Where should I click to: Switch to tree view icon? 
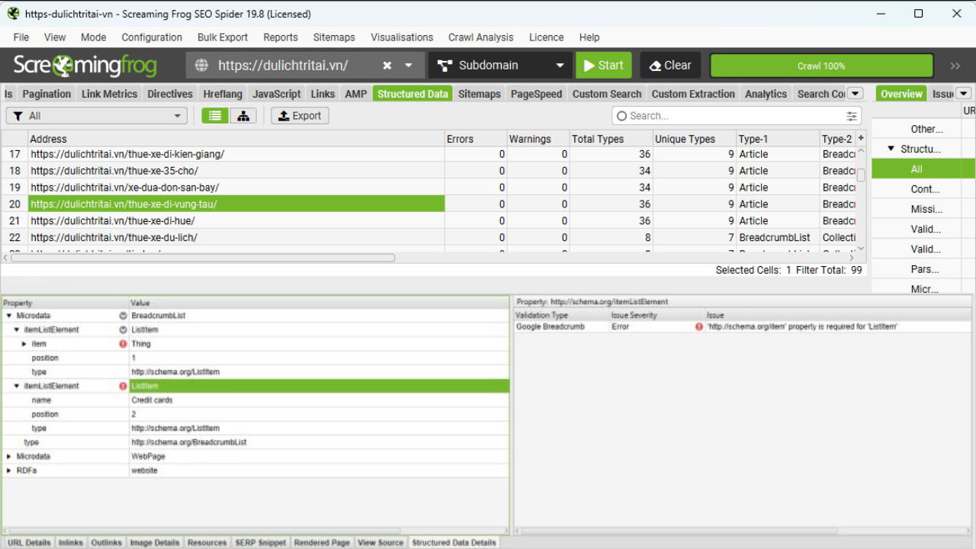(x=242, y=116)
